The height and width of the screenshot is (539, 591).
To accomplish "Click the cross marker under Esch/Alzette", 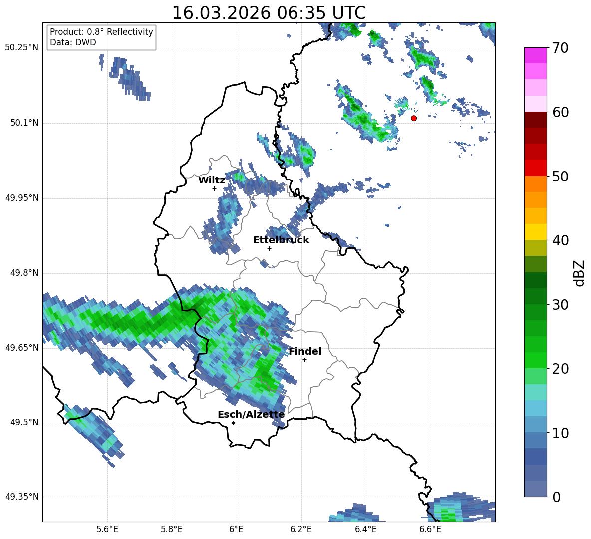I will (x=233, y=423).
